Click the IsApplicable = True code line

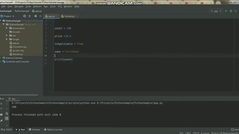point(69,44)
